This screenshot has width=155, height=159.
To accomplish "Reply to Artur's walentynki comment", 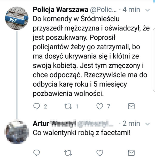I will (37, 152).
